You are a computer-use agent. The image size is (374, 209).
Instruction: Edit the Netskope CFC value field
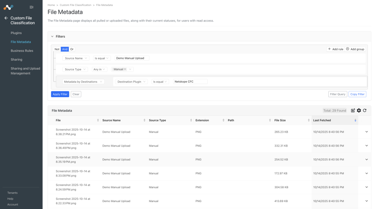(x=190, y=81)
